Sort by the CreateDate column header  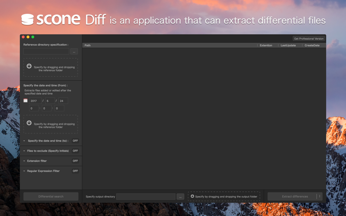tap(314, 45)
